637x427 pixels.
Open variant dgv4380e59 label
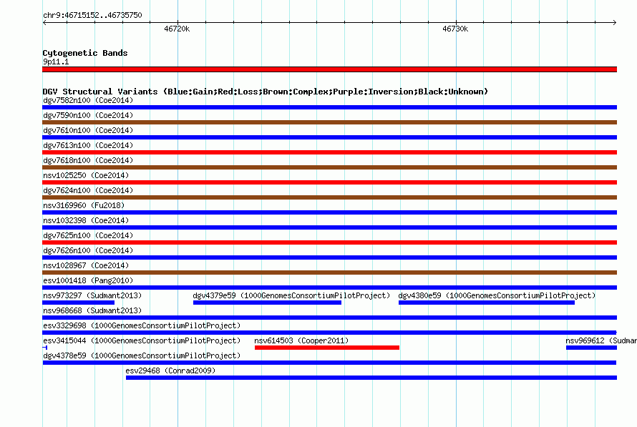pyautogui.click(x=497, y=295)
